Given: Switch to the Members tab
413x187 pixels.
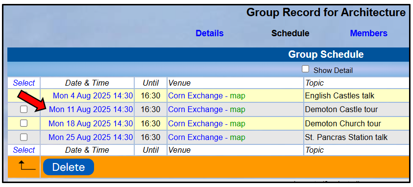Looking at the screenshot, I should [368, 33].
